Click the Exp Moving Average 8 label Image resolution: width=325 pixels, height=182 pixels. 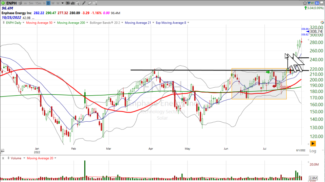coord(171,23)
